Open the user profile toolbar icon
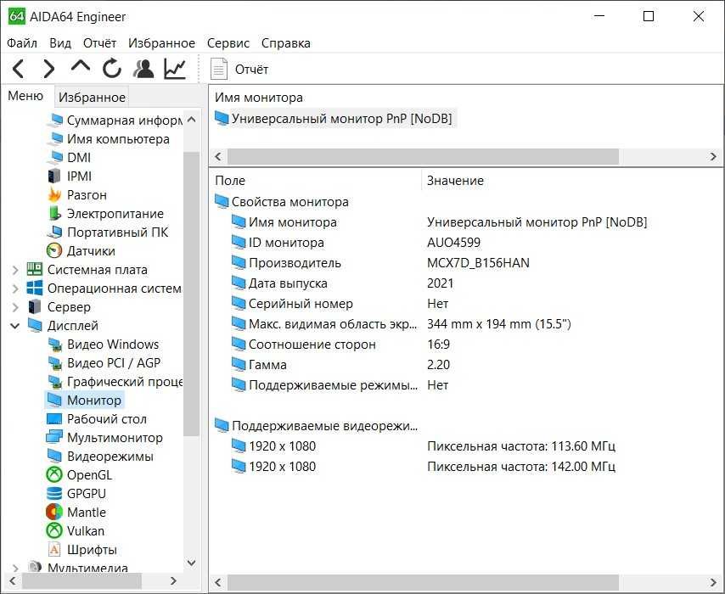The width and height of the screenshot is (725, 594). [x=143, y=69]
